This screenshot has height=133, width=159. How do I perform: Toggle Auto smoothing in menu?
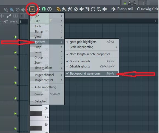tap(47, 87)
